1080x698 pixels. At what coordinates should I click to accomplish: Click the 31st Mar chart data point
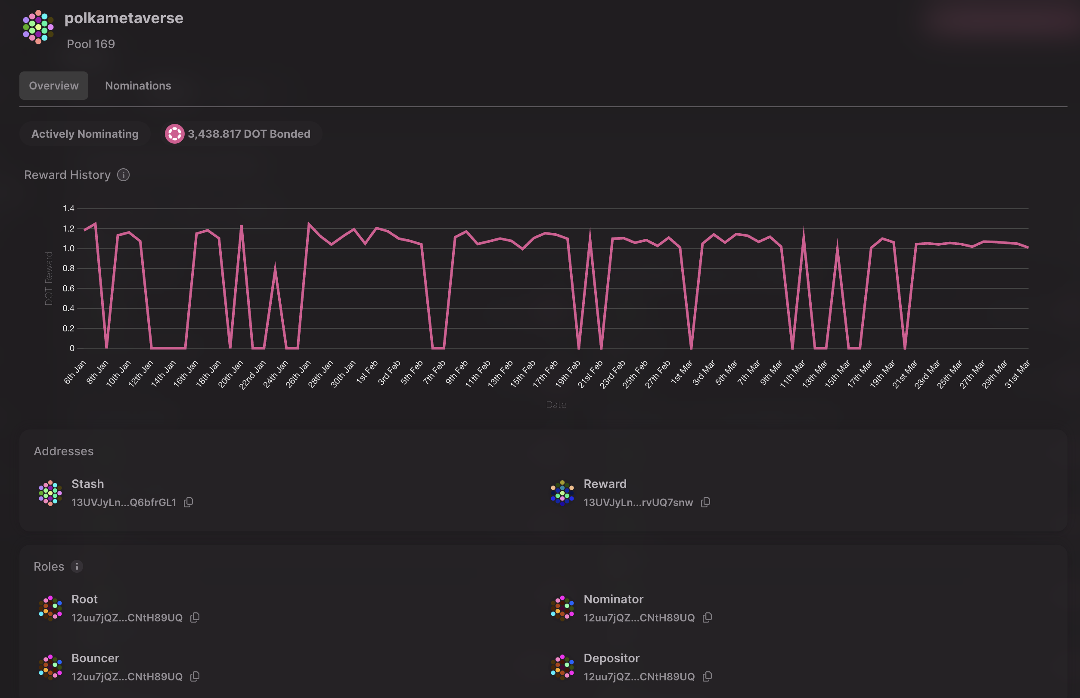(x=1027, y=247)
